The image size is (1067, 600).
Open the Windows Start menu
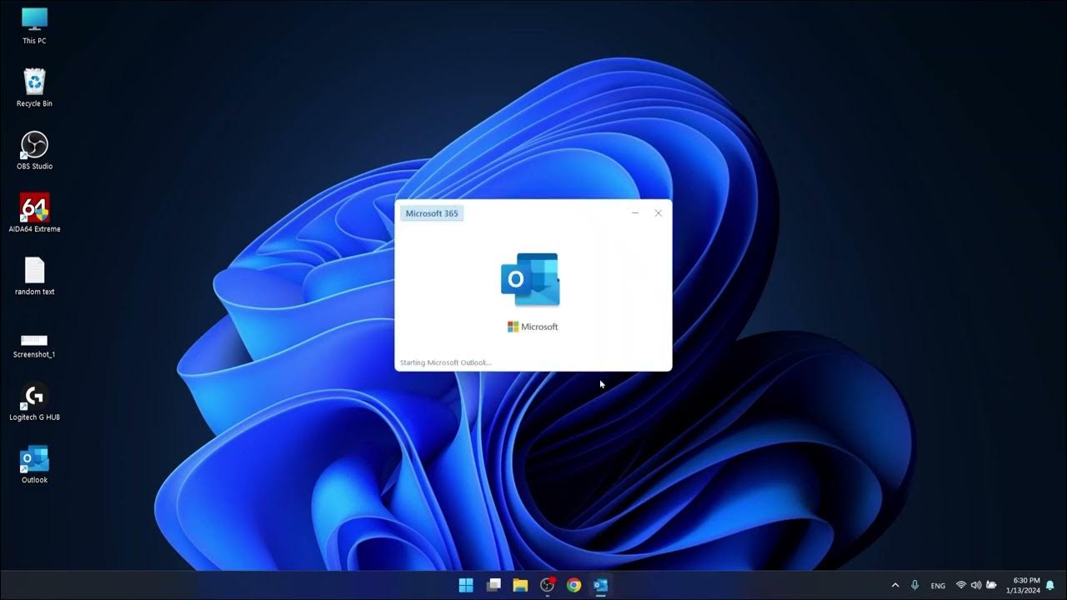(466, 585)
